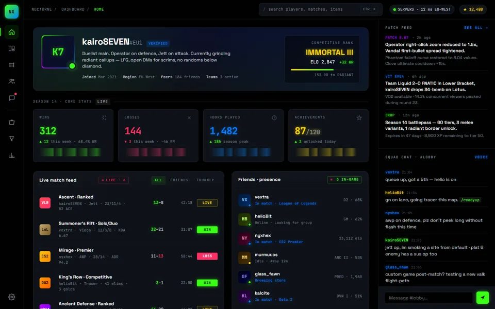The image size is (495, 309).
Task: Select the FRIENDS filter in Live match feed
Action: [x=179, y=180]
